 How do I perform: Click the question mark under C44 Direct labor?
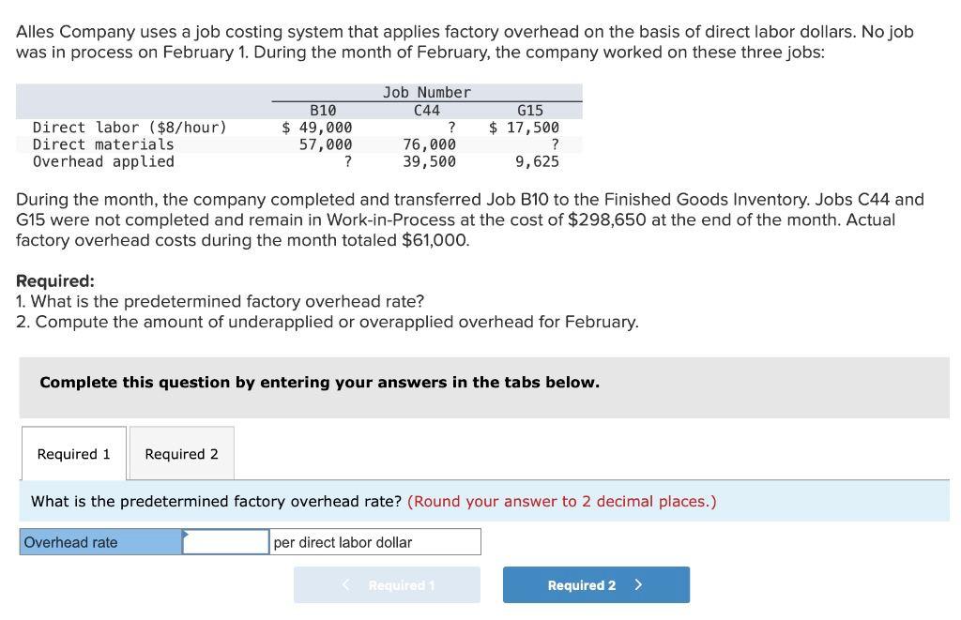pos(450,127)
